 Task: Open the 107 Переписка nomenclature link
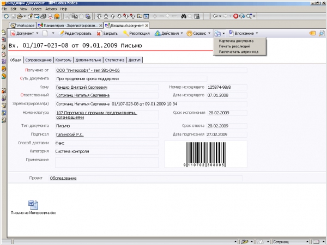click(96, 115)
